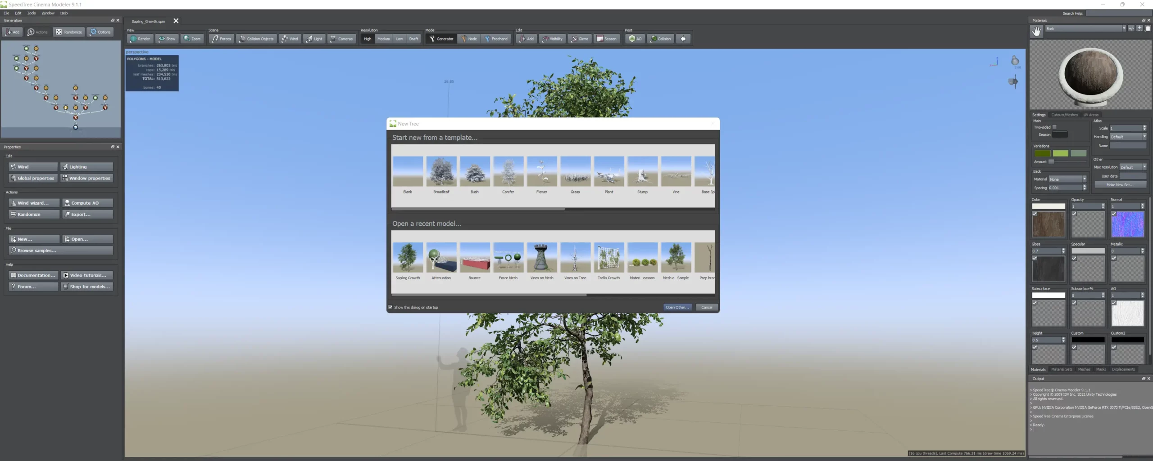Click the AO post button
Viewport: 1153px width, 461px height.
(635, 39)
